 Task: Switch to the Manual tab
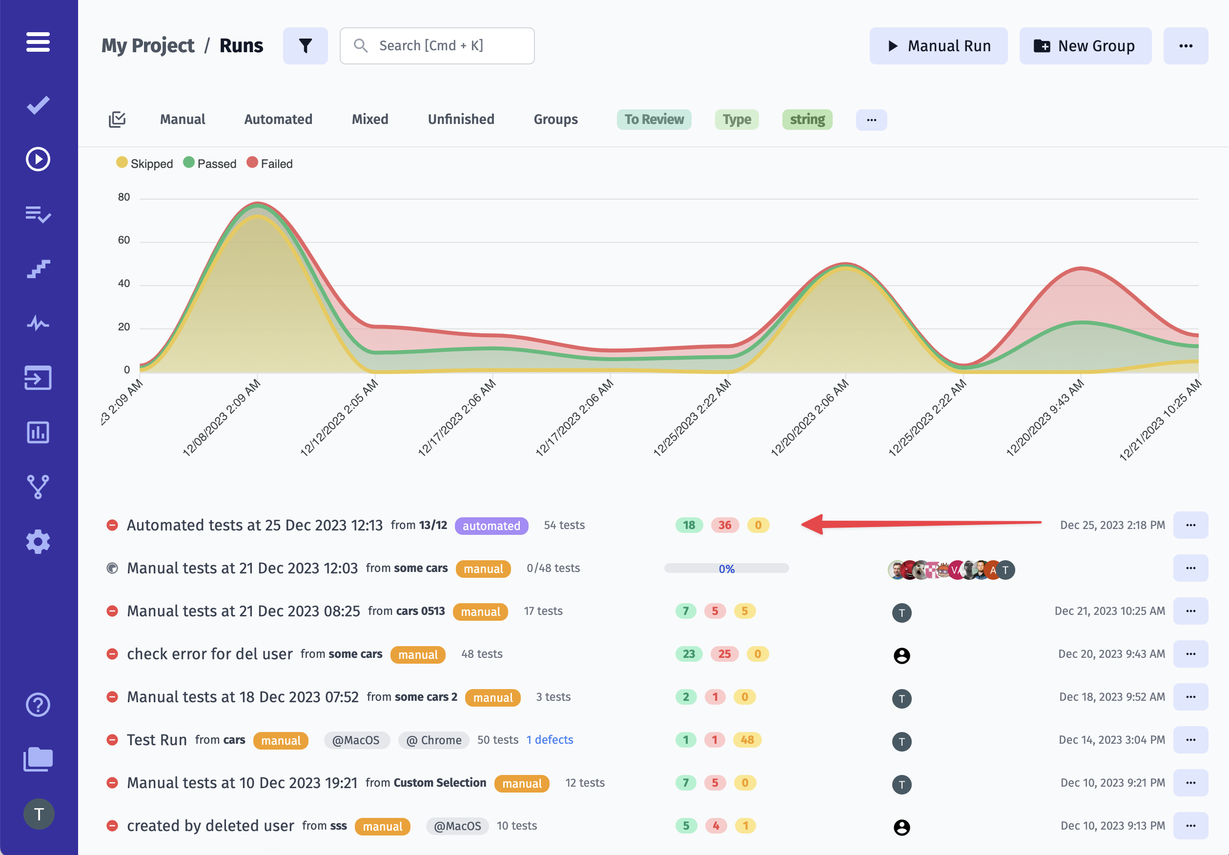[183, 119]
